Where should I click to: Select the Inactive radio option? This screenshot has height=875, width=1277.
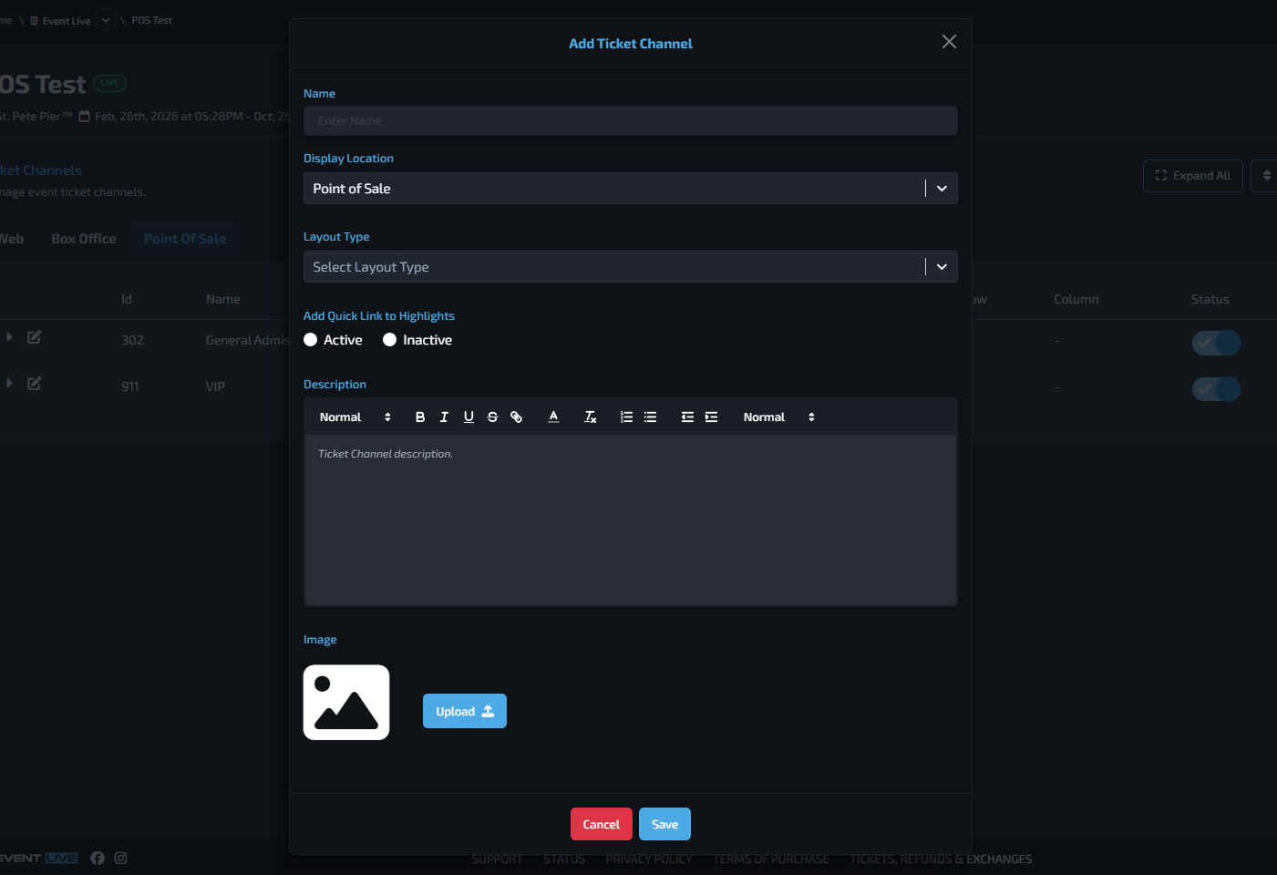pyautogui.click(x=389, y=340)
